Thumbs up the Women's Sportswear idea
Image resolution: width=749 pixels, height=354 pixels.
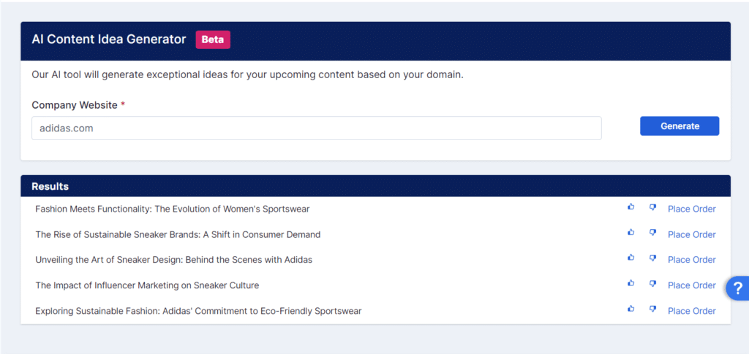click(x=631, y=207)
